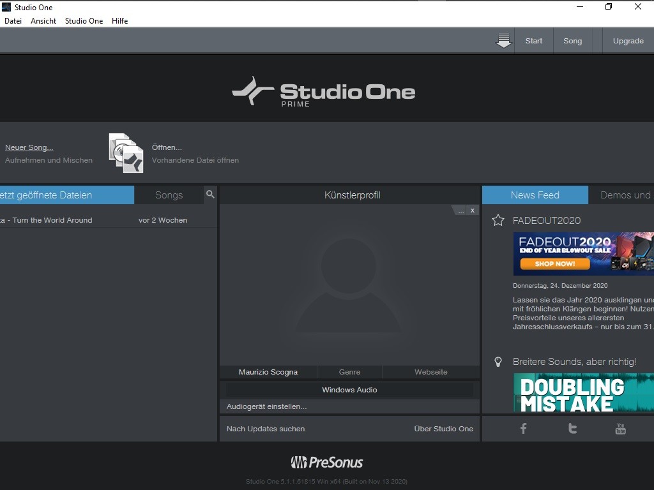Select the recently opened files tab
Image resolution: width=654 pixels, height=490 pixels.
[66, 195]
